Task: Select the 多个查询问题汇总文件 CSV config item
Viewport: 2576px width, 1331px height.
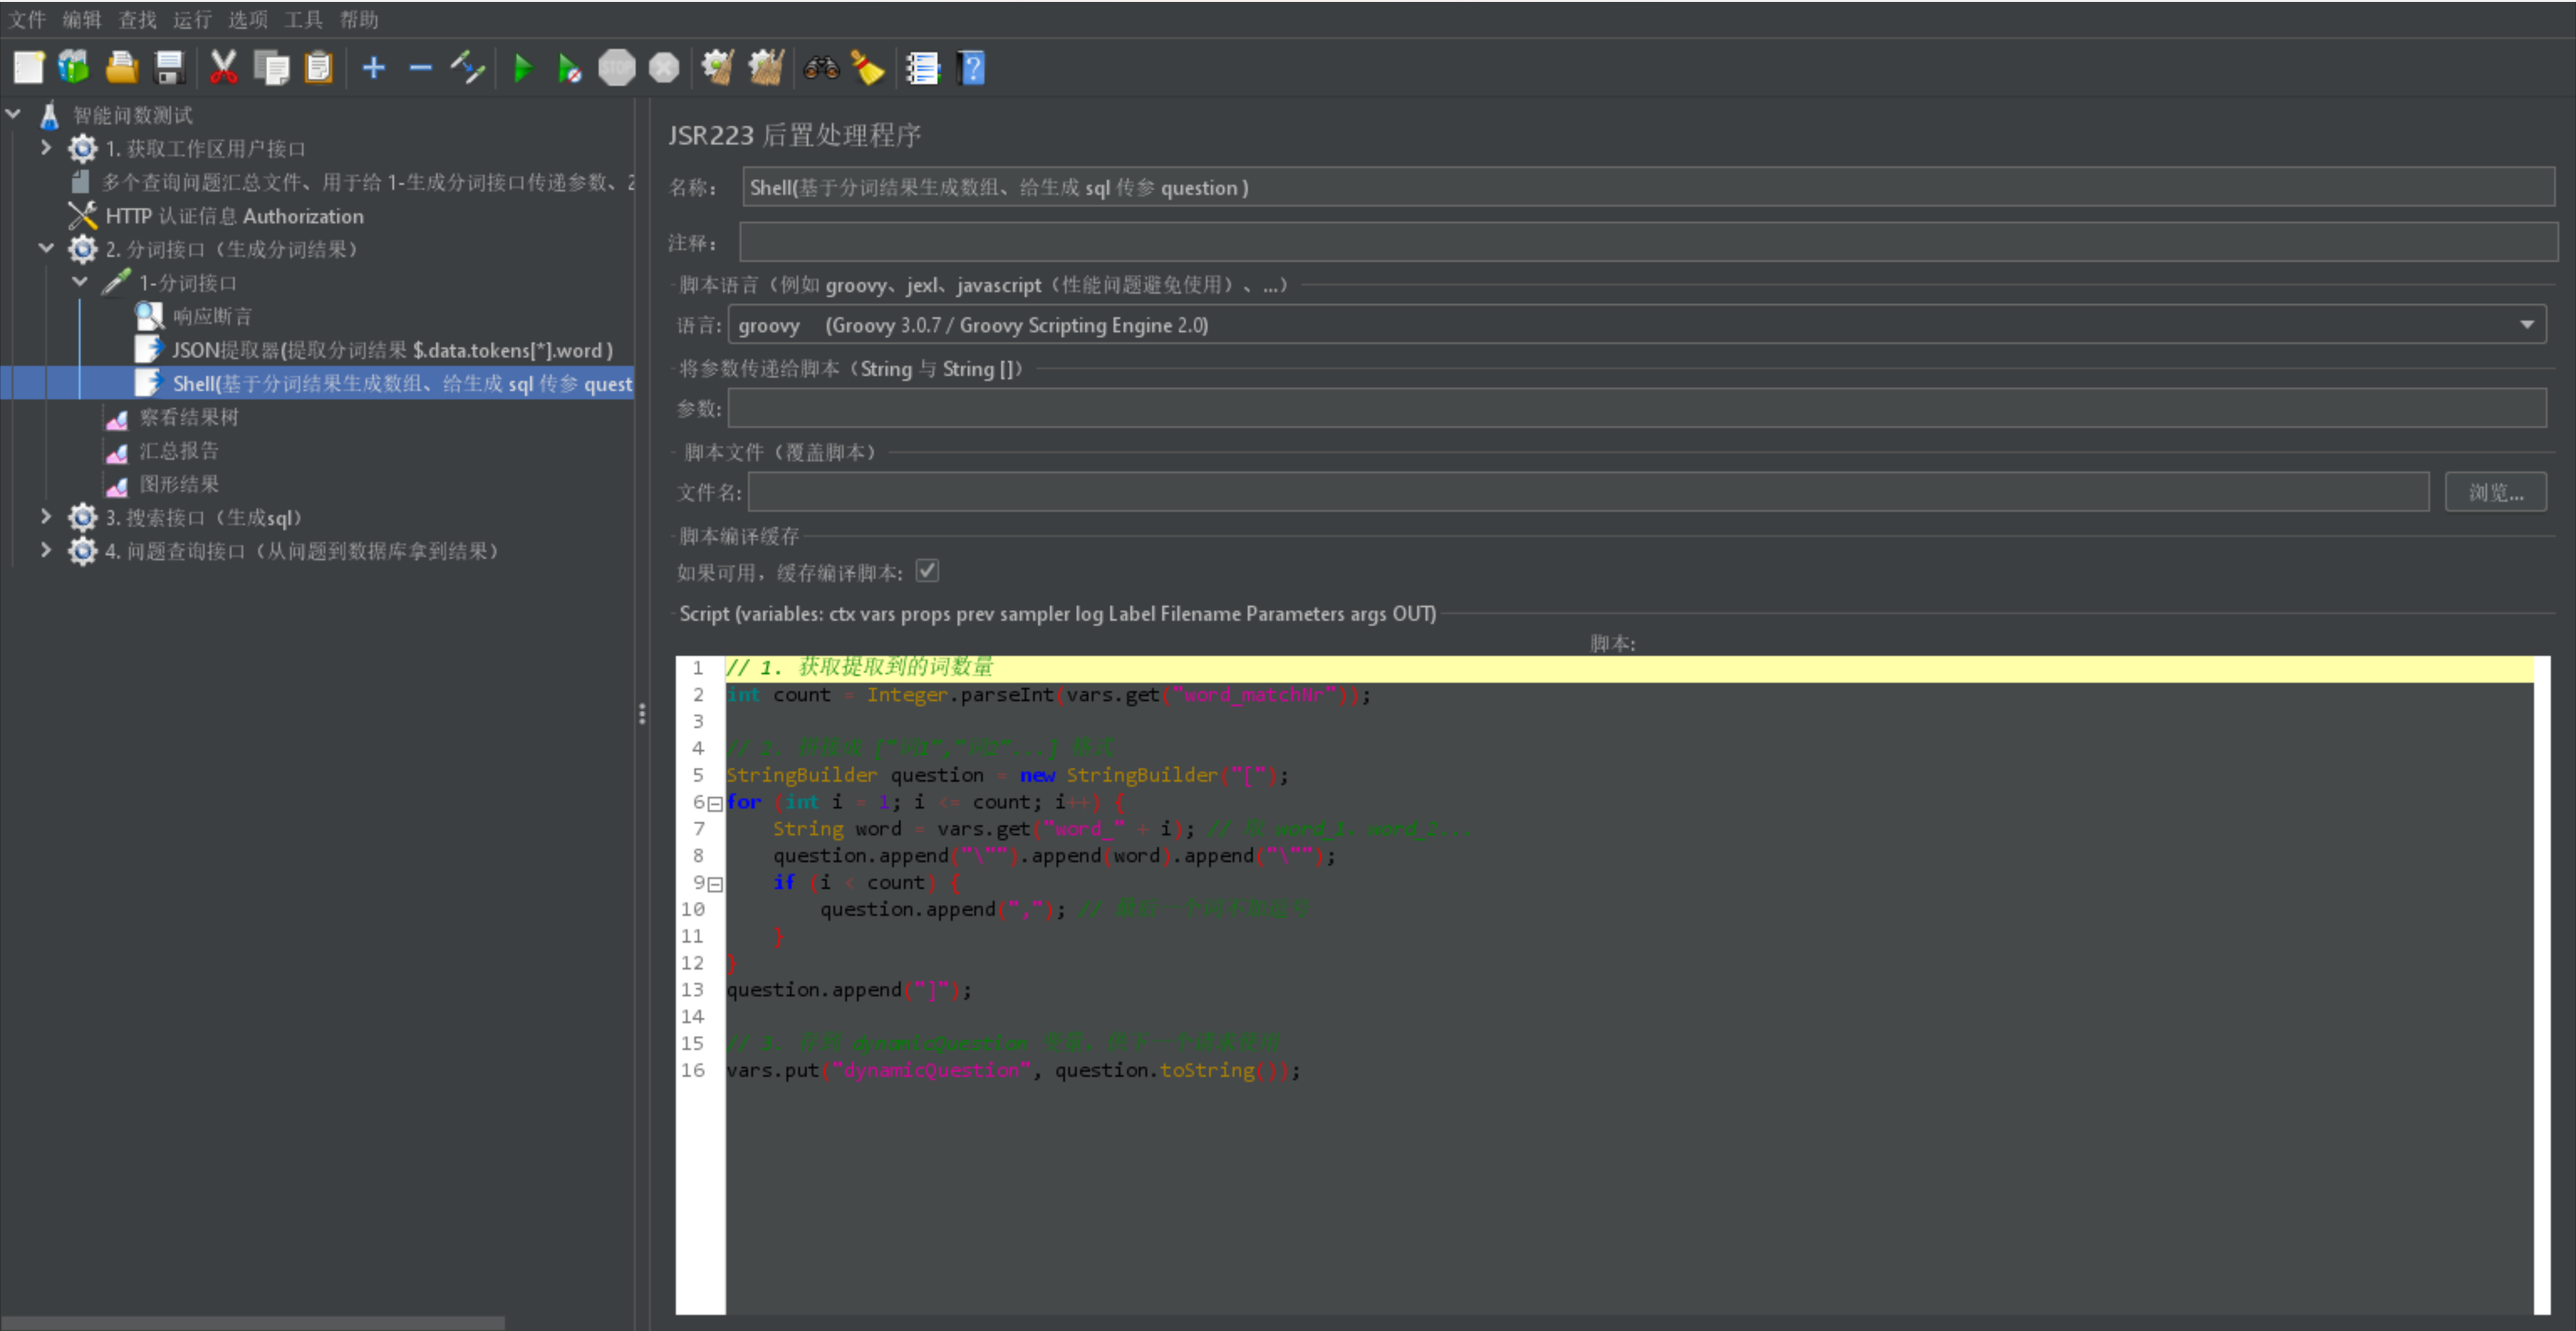Action: click(x=367, y=182)
